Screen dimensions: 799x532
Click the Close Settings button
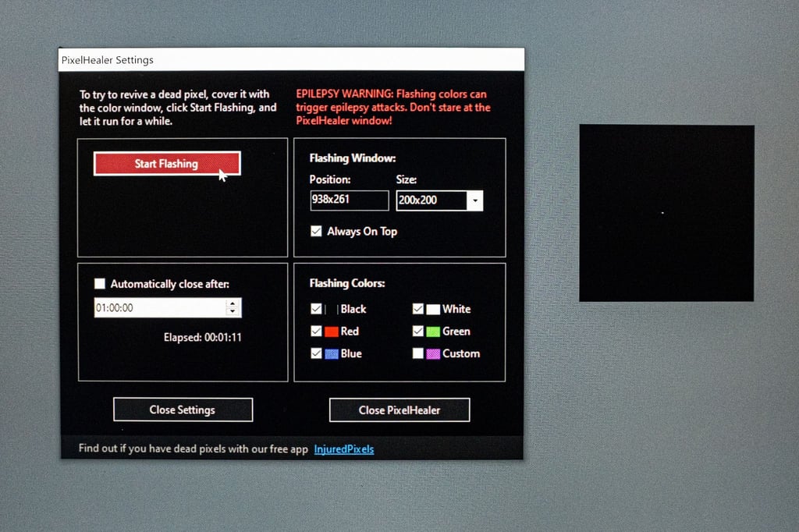tap(183, 410)
